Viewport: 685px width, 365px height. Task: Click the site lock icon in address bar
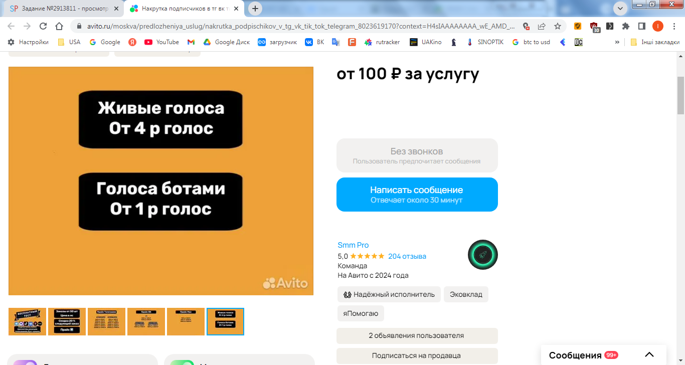point(80,26)
